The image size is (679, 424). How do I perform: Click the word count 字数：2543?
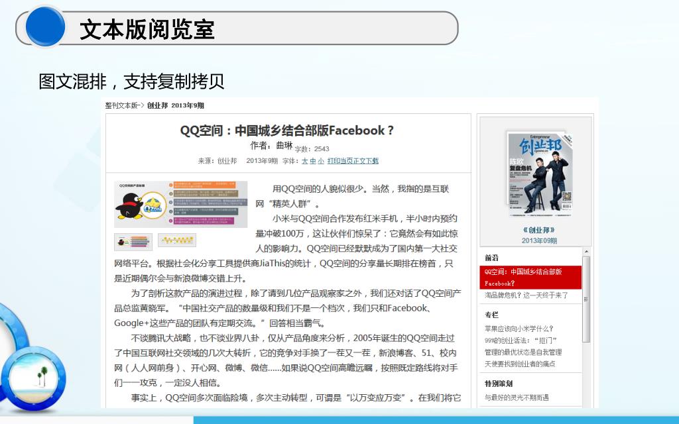click(312, 149)
